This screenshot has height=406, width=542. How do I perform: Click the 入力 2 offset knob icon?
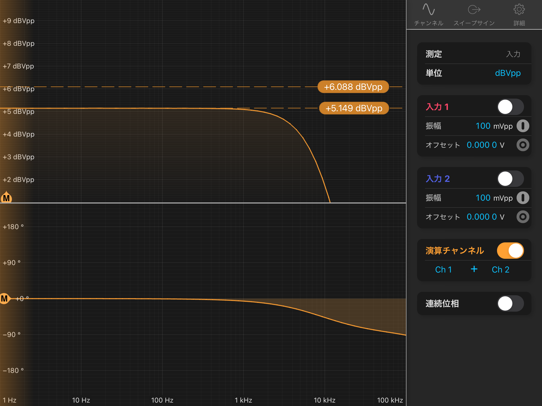pyautogui.click(x=523, y=217)
